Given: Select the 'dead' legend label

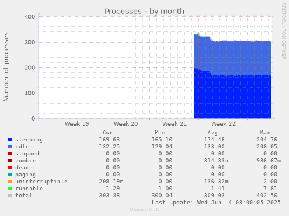Looking at the screenshot, I should [x=22, y=168].
